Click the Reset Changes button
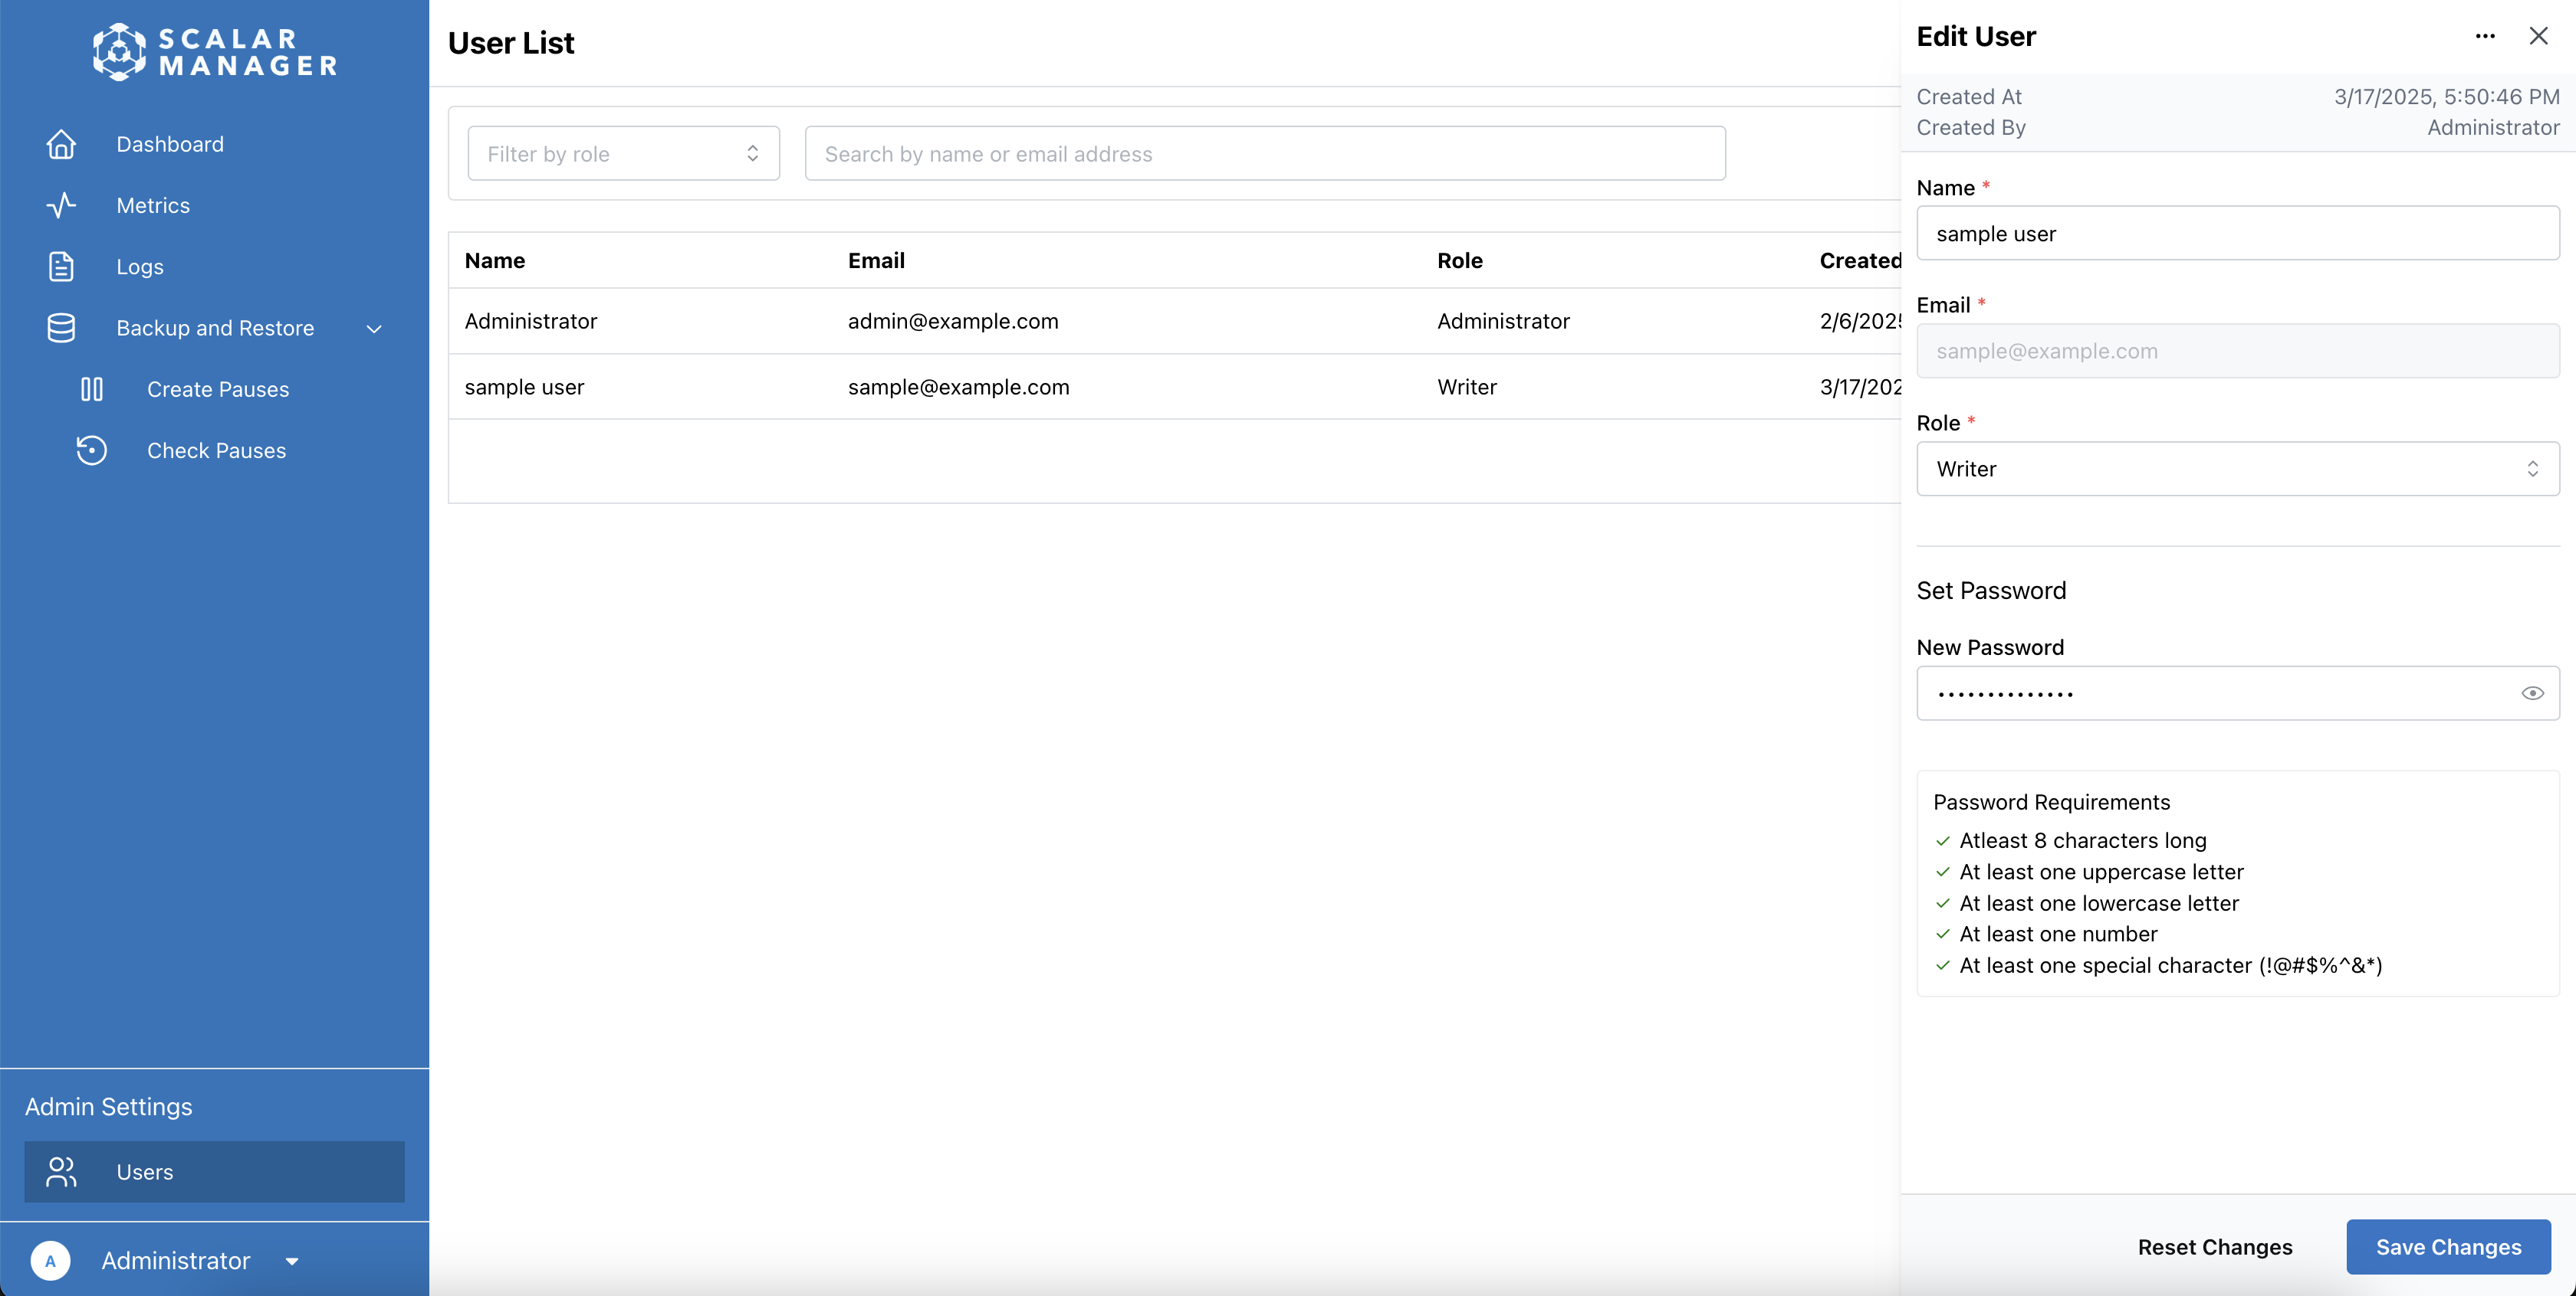This screenshot has height=1296, width=2576. [2215, 1246]
